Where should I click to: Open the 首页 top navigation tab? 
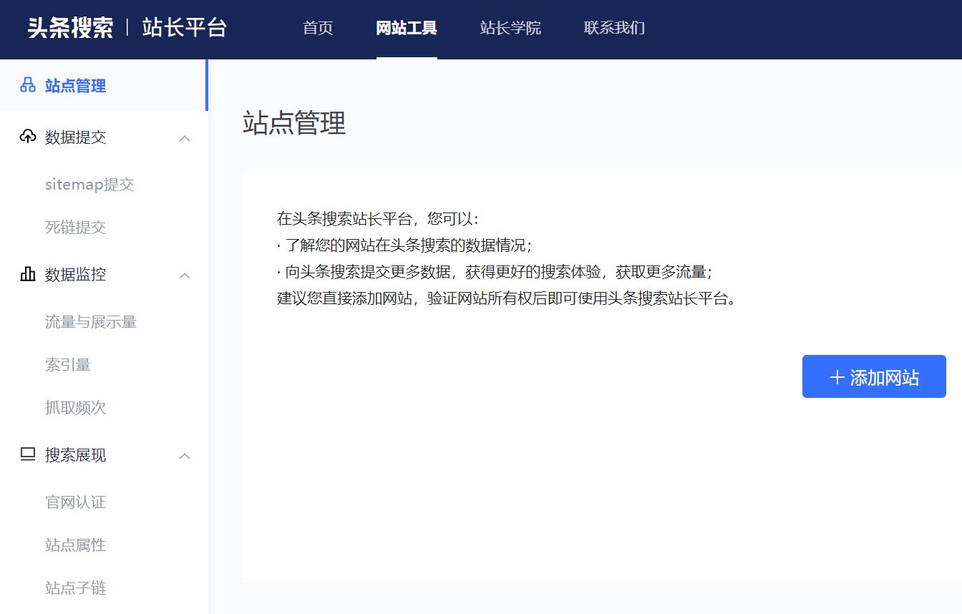pyautogui.click(x=318, y=28)
